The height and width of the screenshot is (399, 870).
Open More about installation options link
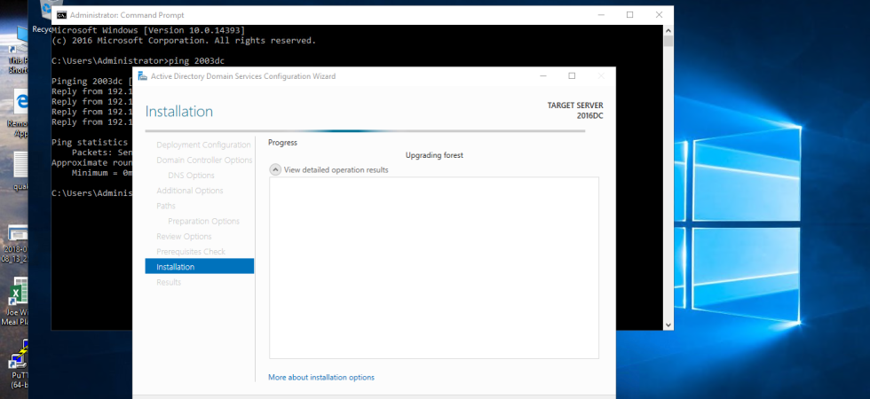tap(321, 378)
